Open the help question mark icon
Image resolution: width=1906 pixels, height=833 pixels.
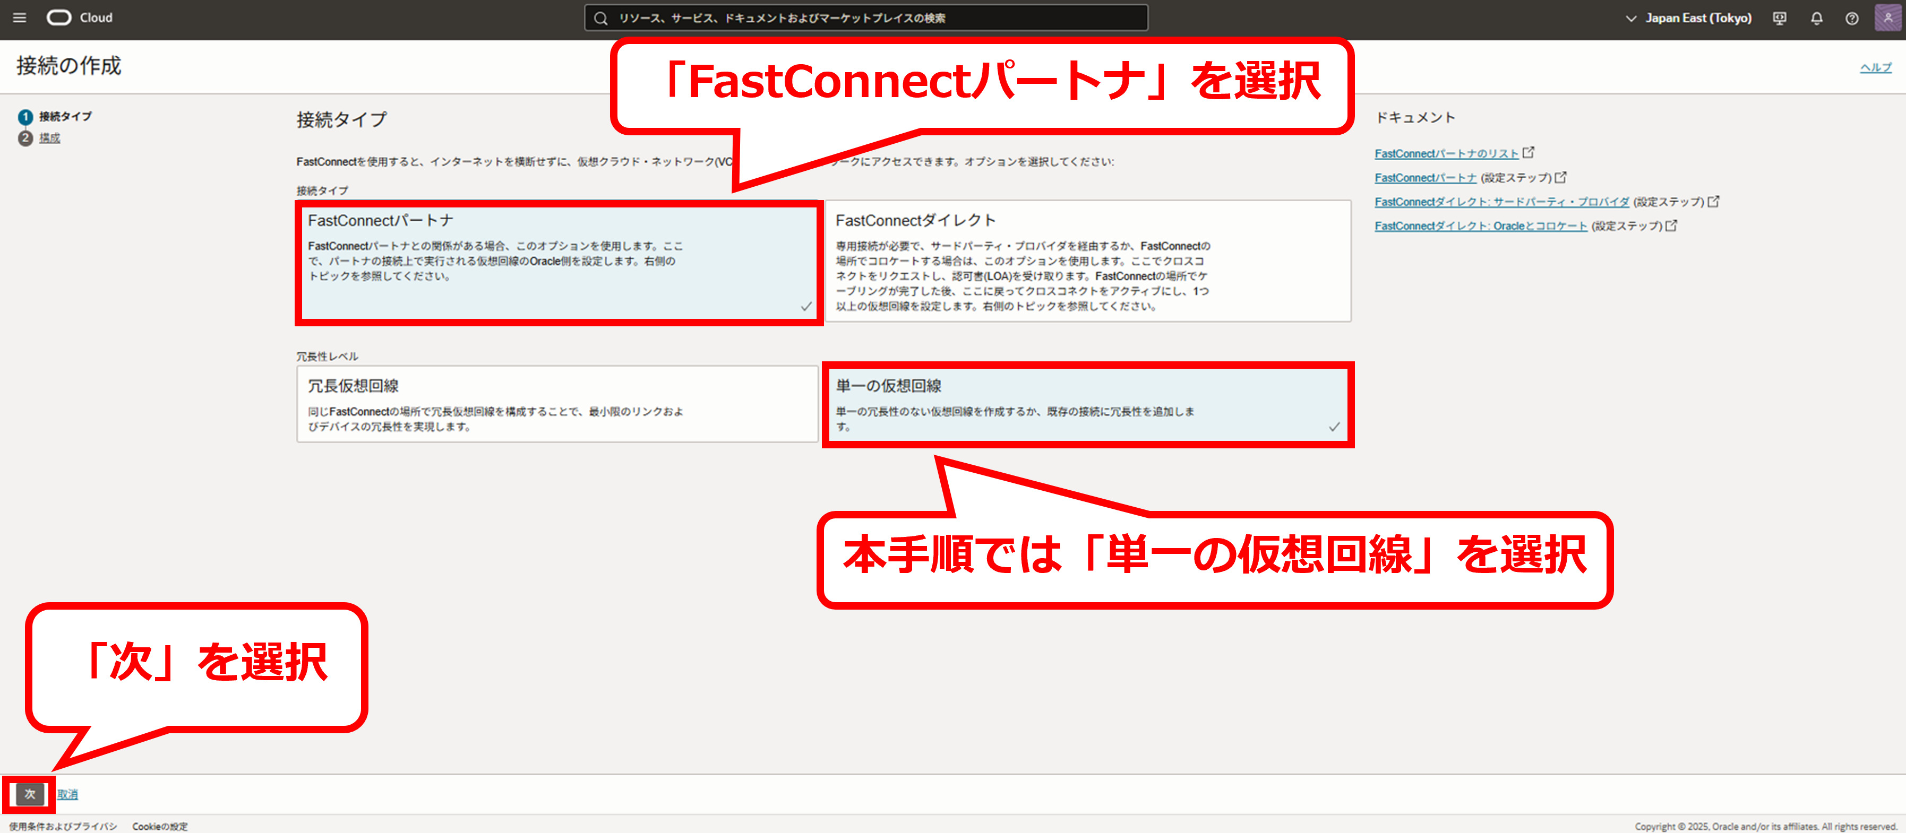[1852, 19]
